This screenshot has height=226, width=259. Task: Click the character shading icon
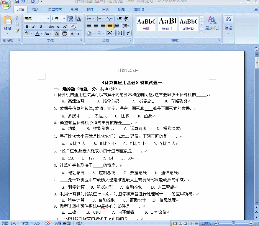57,34
